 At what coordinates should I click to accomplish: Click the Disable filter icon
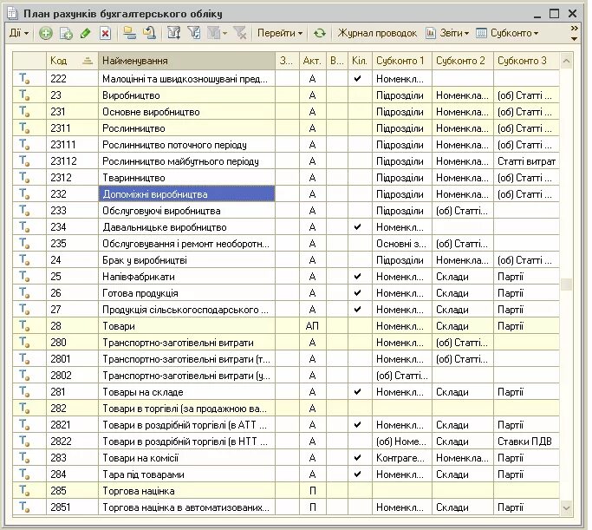click(x=240, y=33)
